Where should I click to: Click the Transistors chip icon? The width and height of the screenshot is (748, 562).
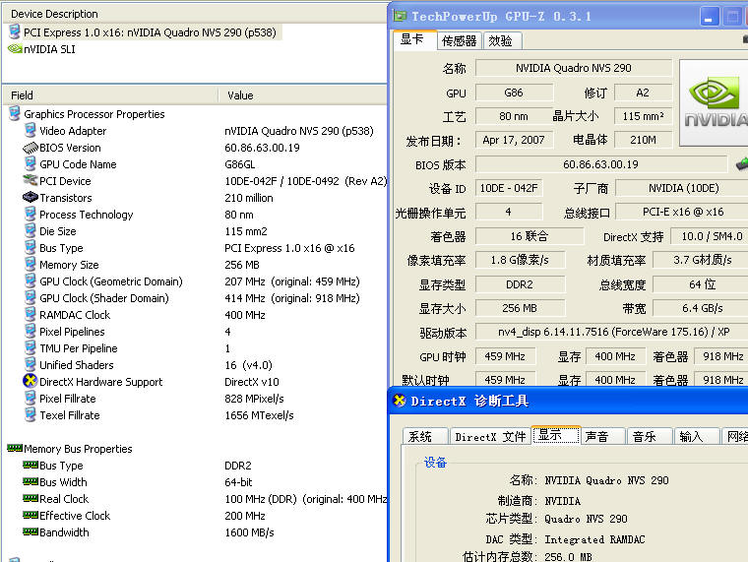point(31,197)
